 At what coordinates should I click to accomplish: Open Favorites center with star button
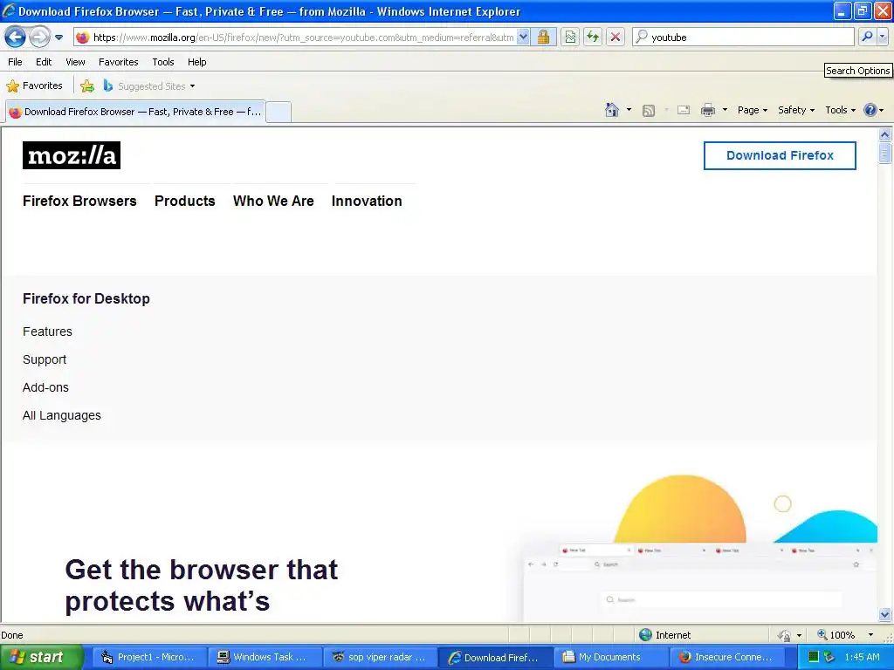pos(34,86)
